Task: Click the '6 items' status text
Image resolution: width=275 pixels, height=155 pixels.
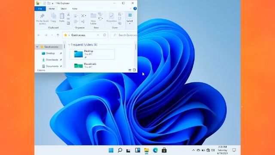Action: pyautogui.click(x=41, y=70)
